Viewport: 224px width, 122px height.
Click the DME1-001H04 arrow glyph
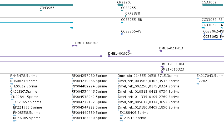click(x=162, y=67)
